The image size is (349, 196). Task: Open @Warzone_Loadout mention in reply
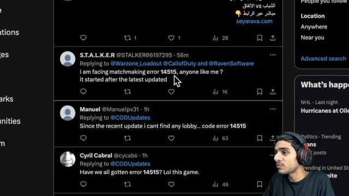(136, 64)
